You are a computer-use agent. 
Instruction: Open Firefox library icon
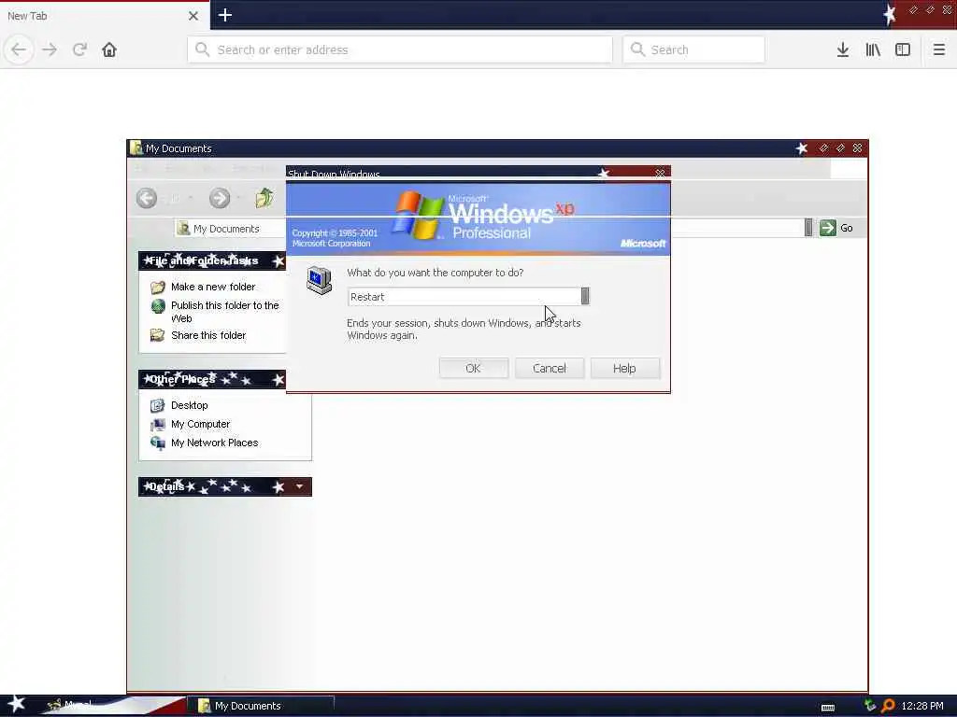pyautogui.click(x=873, y=49)
